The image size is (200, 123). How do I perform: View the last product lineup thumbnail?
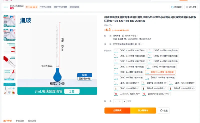tap(9, 89)
